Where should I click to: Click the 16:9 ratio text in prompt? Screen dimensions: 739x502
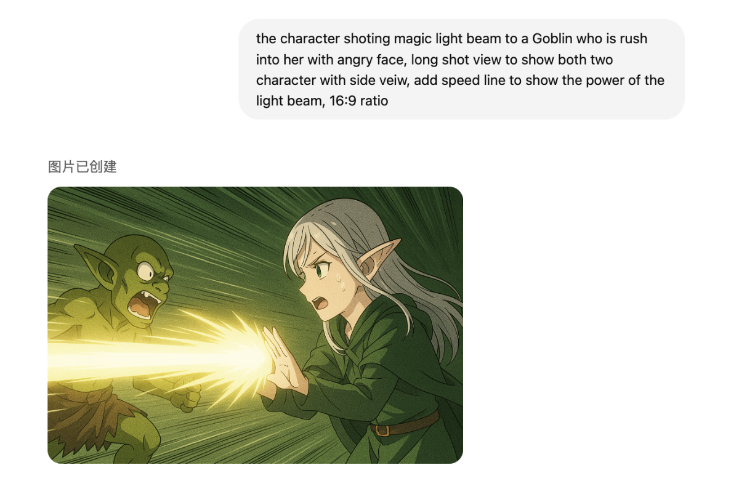pos(358,100)
